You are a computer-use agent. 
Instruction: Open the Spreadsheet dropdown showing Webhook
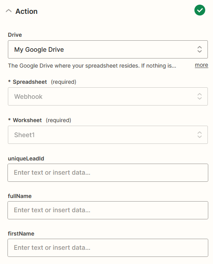point(107,96)
